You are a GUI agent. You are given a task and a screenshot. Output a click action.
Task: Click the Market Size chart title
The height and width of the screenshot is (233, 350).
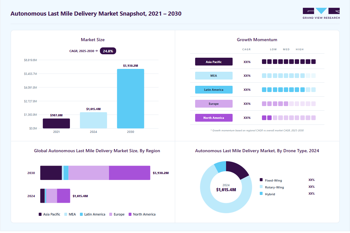pyautogui.click(x=93, y=40)
